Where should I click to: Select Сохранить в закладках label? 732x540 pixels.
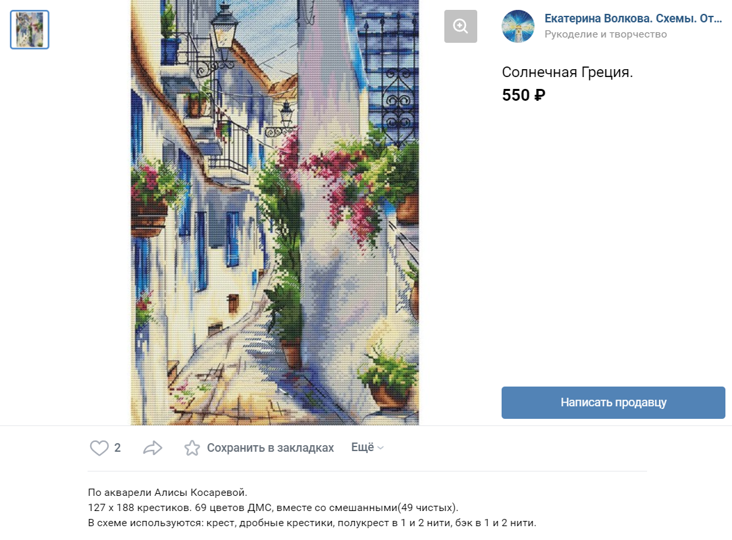[x=271, y=448]
